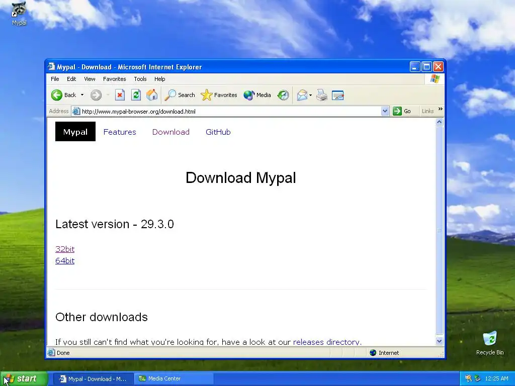This screenshot has width=515, height=386.
Task: Open the Help menu
Action: 159,79
